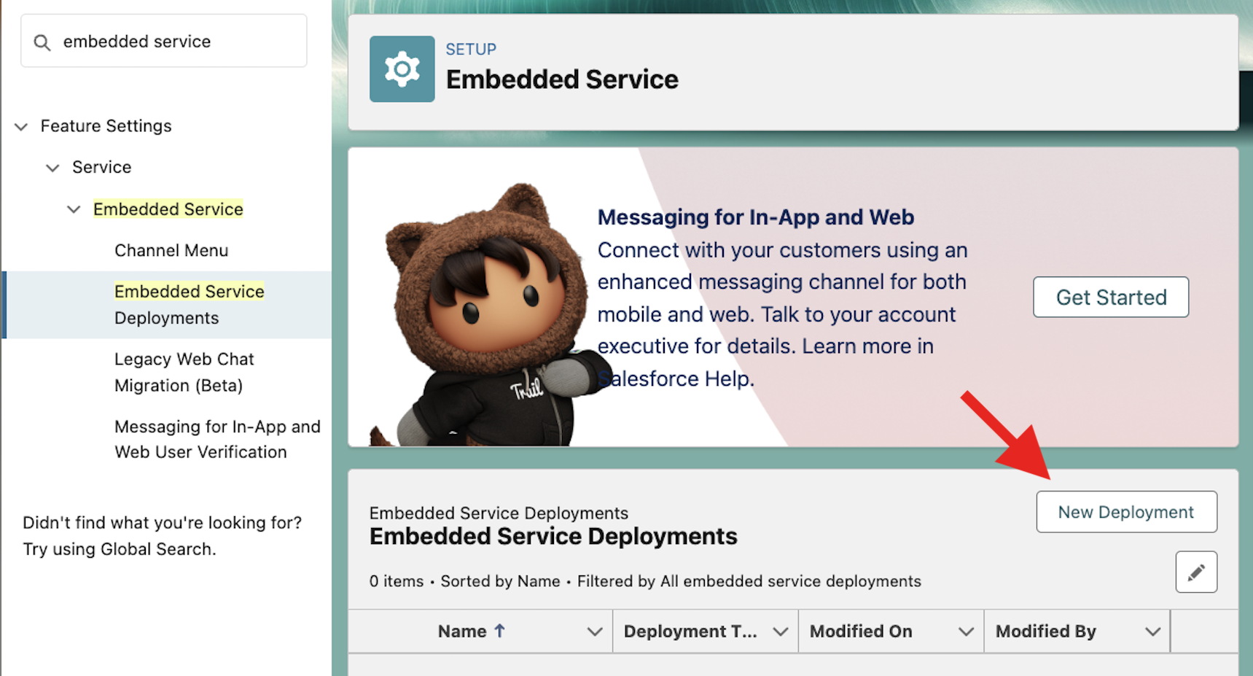Open the Deployment Type column dropdown
The image size is (1253, 676).
point(781,632)
